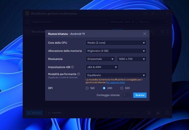Click the Impostazione ABI info icon

pyautogui.click(x=73, y=67)
